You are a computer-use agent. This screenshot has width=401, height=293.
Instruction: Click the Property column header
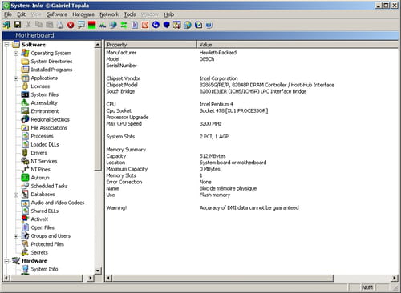pos(151,45)
